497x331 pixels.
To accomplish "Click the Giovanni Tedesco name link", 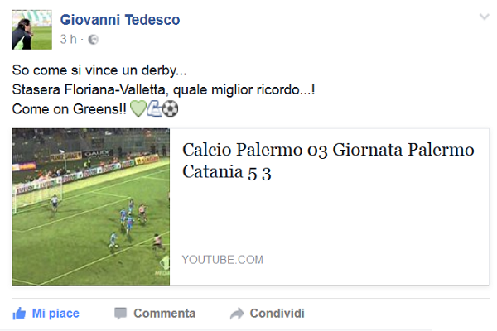I will (x=120, y=20).
